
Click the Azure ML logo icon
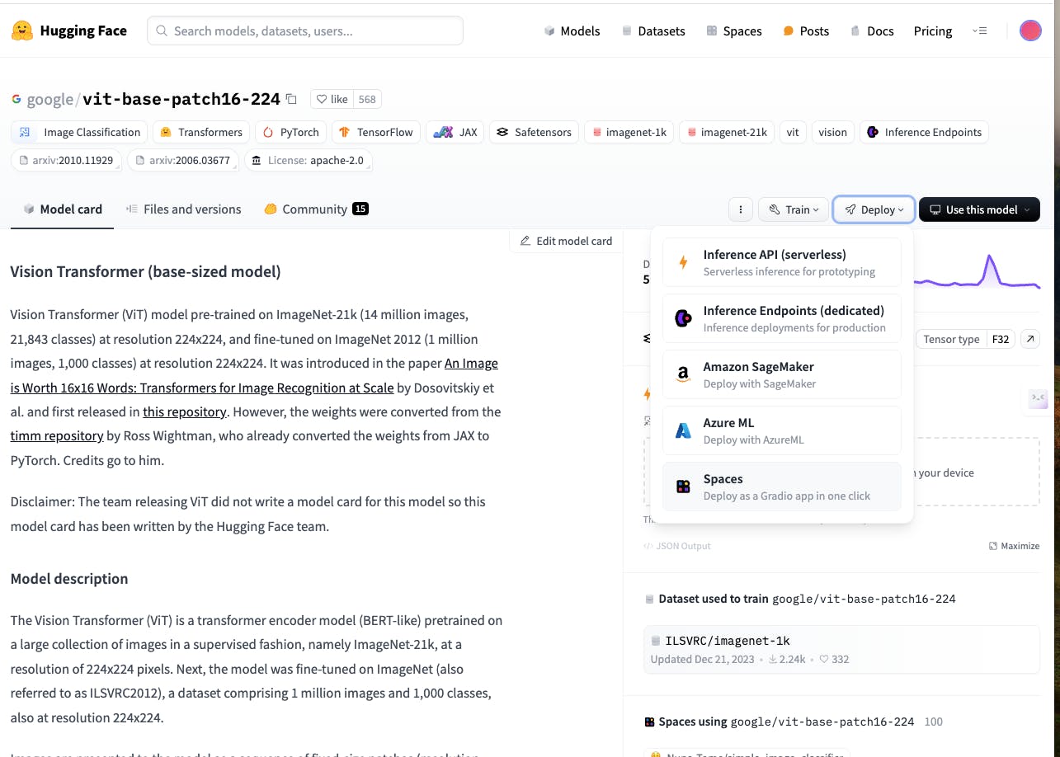[x=683, y=430]
